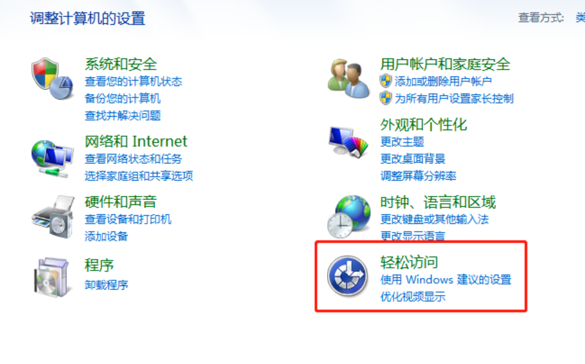
Task: Open 更改桌面背景 link
Action: [412, 159]
